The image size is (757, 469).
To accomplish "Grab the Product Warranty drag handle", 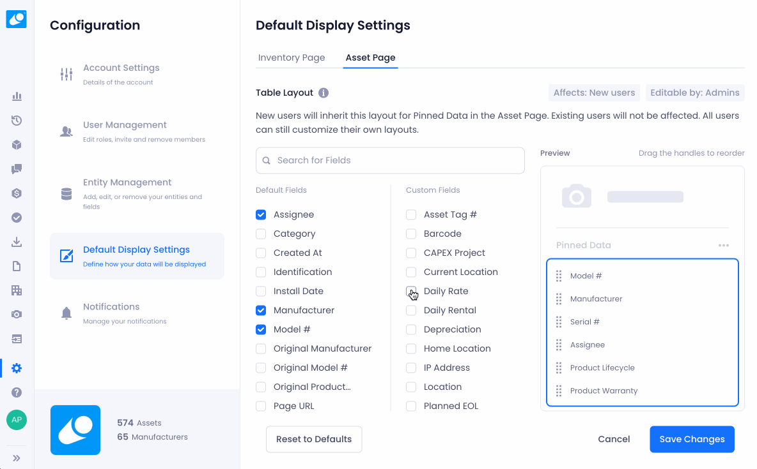I will tap(559, 391).
